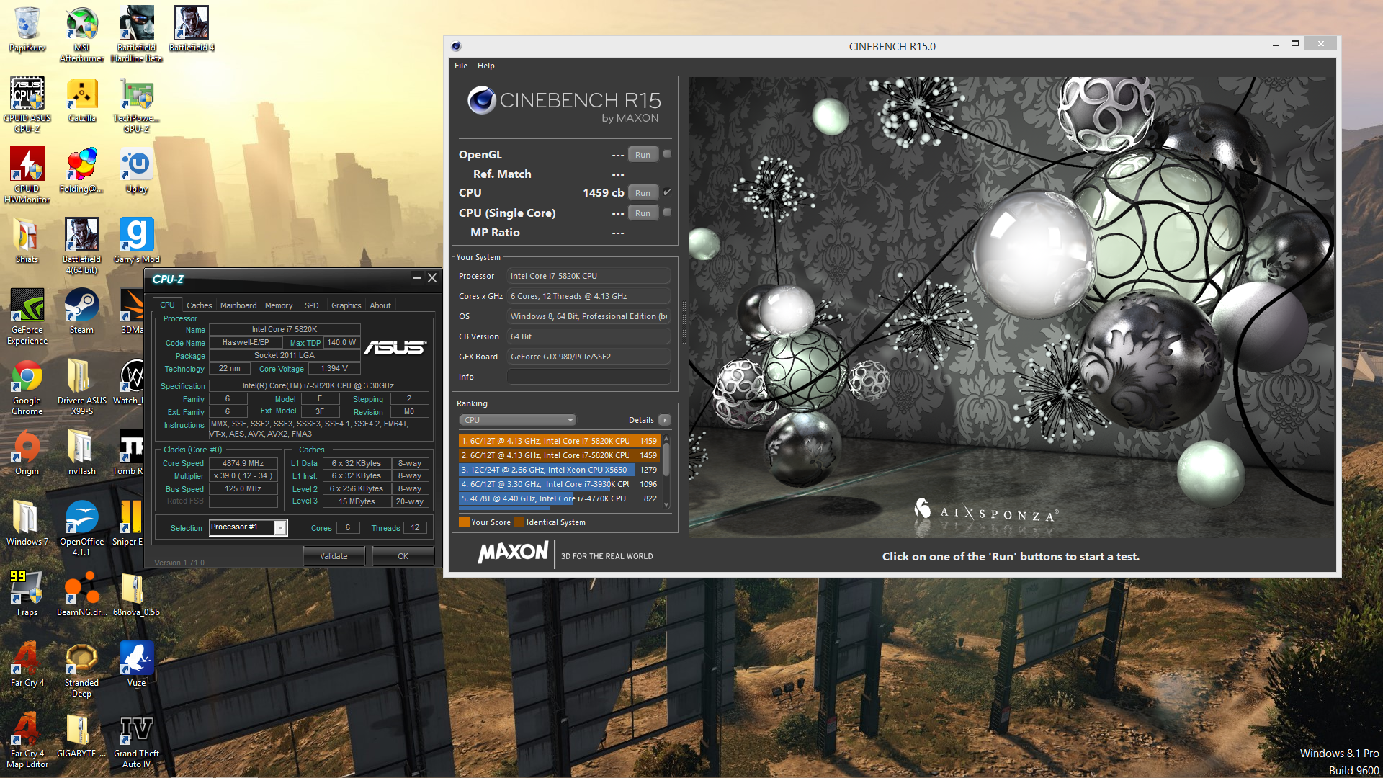
Task: Run the CPU benchmark
Action: 643,193
